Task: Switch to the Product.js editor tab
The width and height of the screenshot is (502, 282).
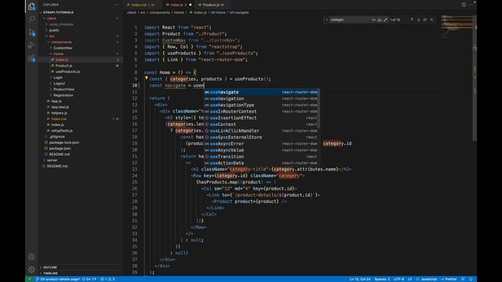Action: pos(211,5)
